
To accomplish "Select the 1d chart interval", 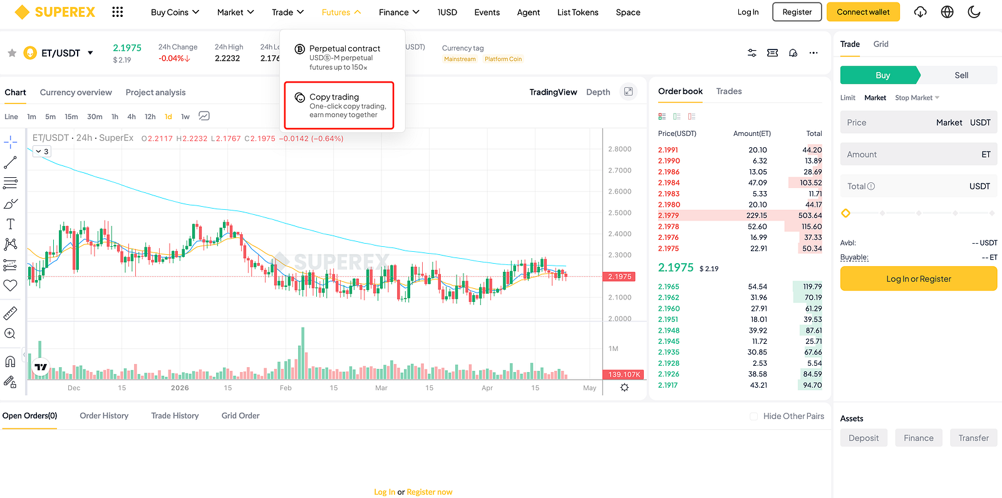I will (168, 117).
